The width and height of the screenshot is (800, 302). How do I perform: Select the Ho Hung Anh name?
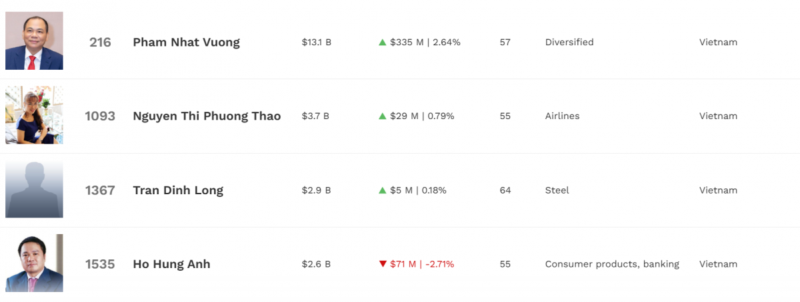click(x=171, y=264)
